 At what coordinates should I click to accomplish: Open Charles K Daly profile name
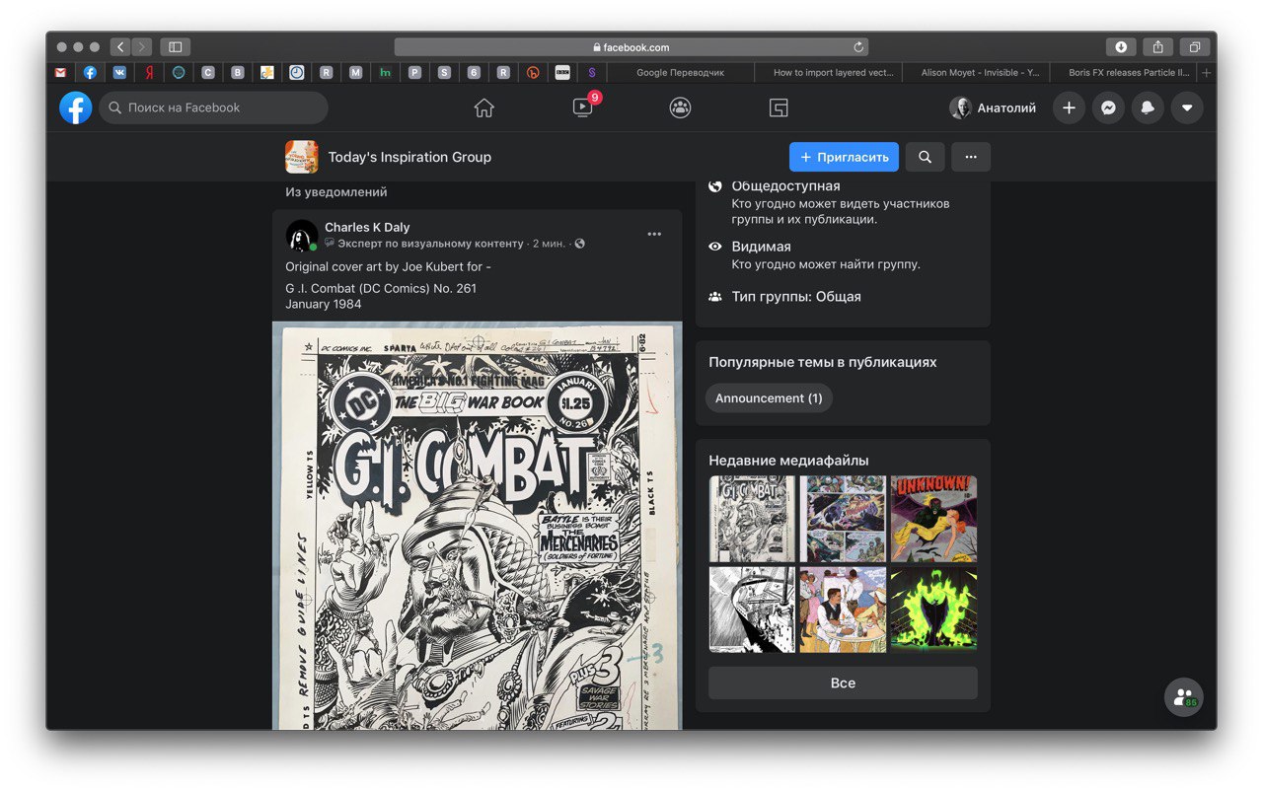(367, 227)
